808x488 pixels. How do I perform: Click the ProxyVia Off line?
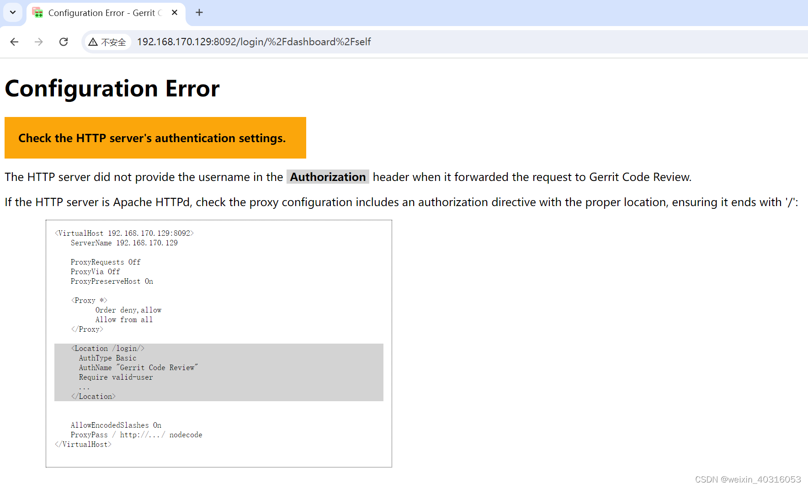pyautogui.click(x=95, y=271)
